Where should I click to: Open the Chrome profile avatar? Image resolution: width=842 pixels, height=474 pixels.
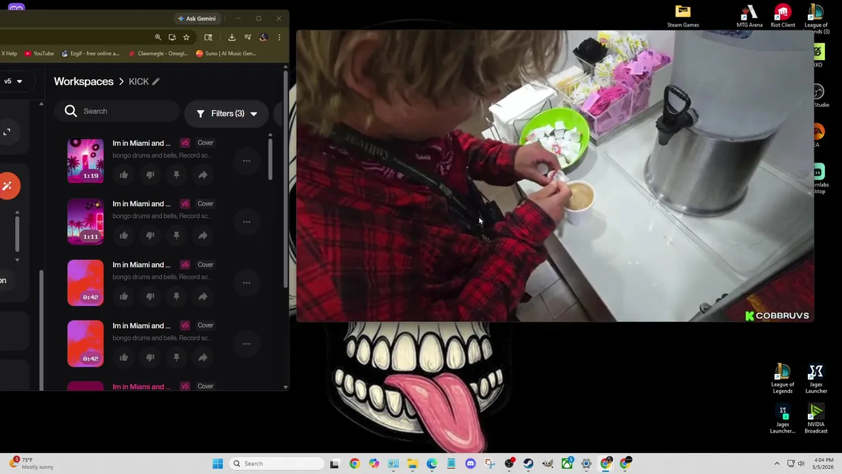point(264,38)
